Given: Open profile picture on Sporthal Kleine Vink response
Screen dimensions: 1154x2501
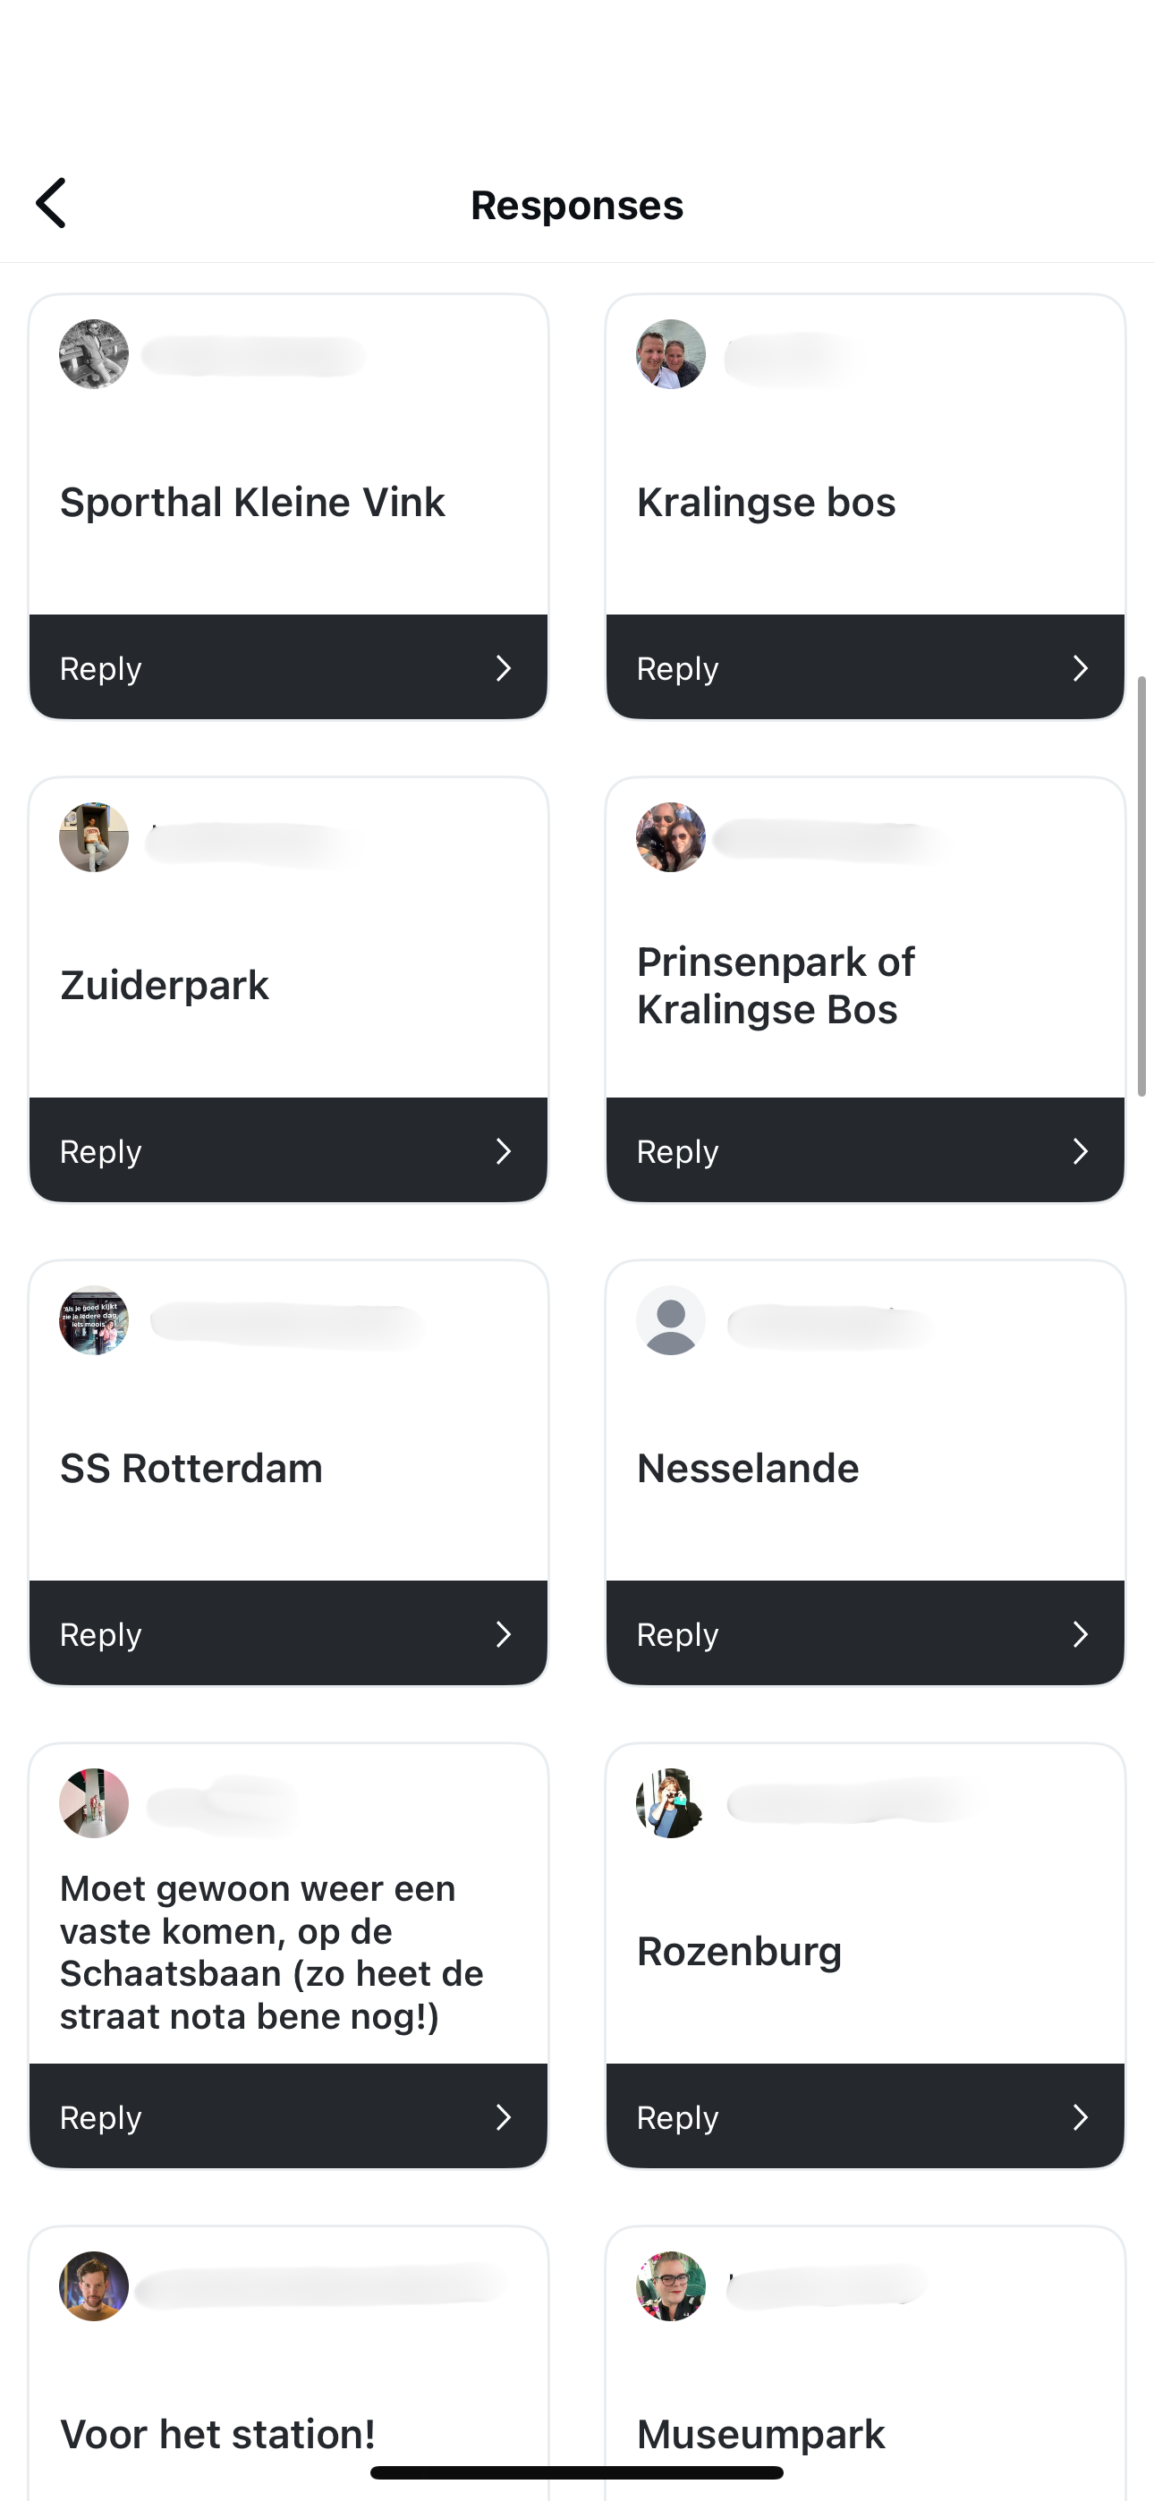Looking at the screenshot, I should (x=94, y=354).
